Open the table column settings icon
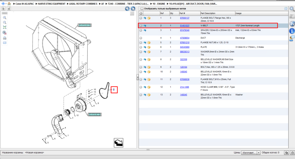The width and height of the screenshot is (295, 159). pos(286,9)
